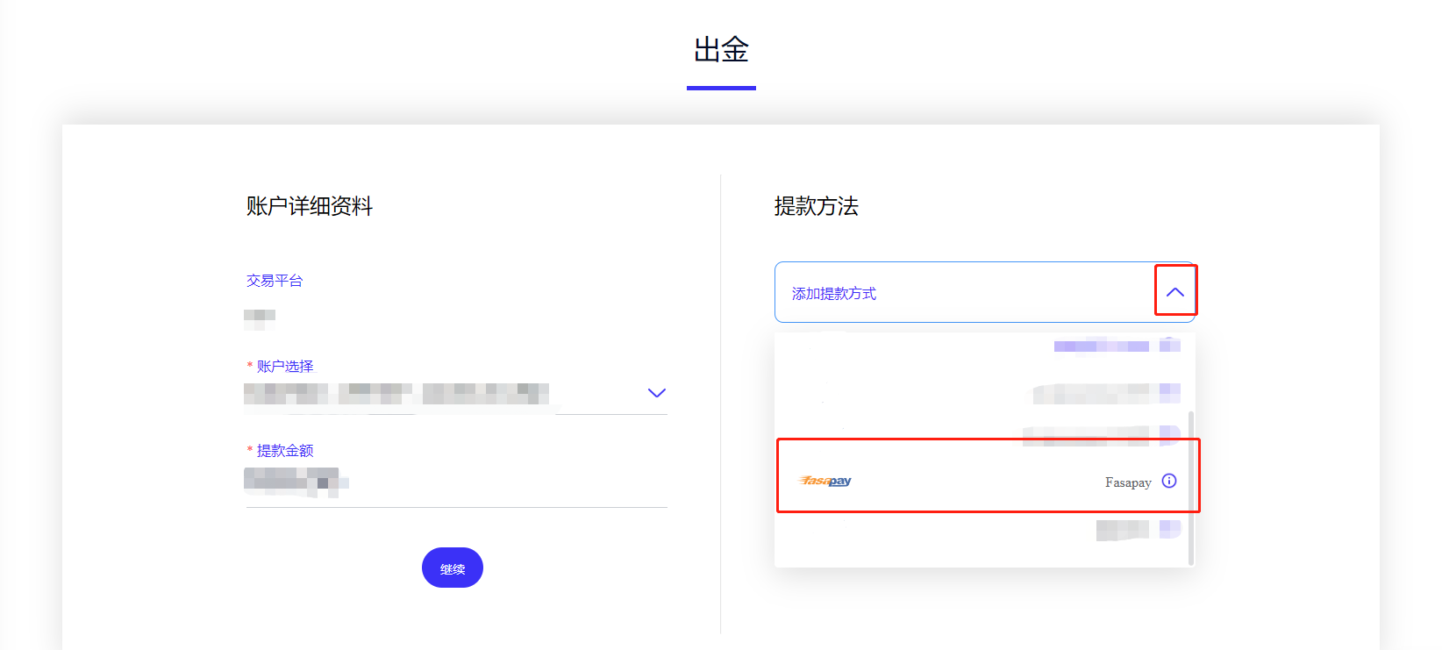Click the 交易平台 label
This screenshot has height=650, width=1442.
pyautogui.click(x=275, y=281)
